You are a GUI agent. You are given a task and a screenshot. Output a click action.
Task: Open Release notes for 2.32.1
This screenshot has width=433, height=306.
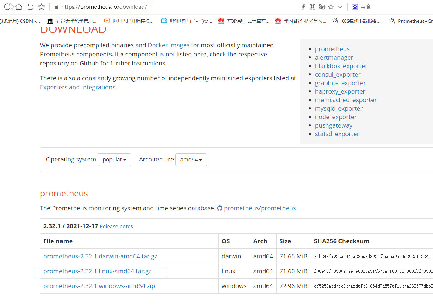116,226
